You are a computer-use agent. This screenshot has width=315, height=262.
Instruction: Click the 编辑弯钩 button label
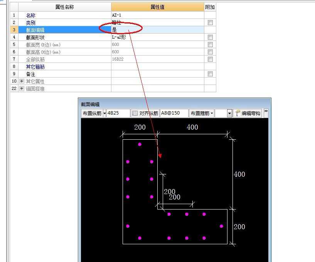pos(251,113)
